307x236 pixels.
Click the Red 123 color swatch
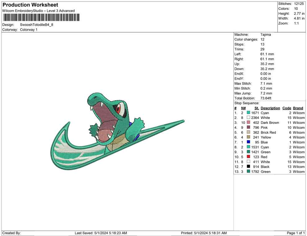[x=248, y=157]
